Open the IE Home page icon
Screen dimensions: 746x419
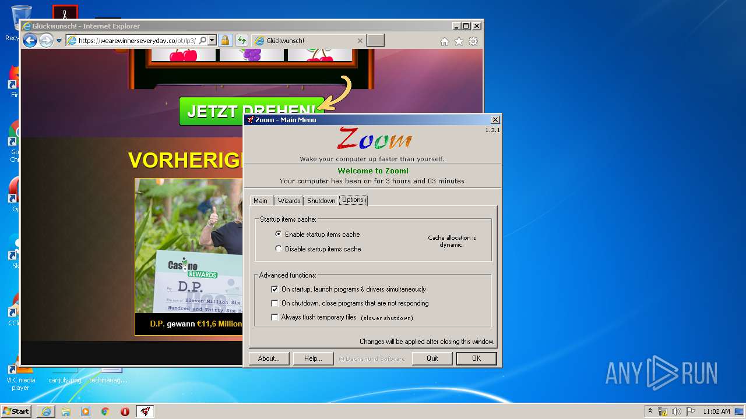point(445,41)
